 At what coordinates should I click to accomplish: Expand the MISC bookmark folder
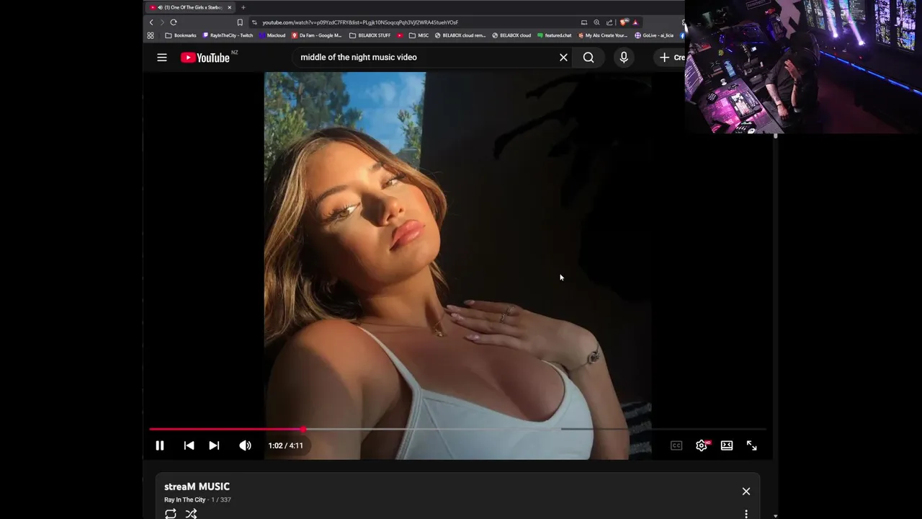click(419, 35)
